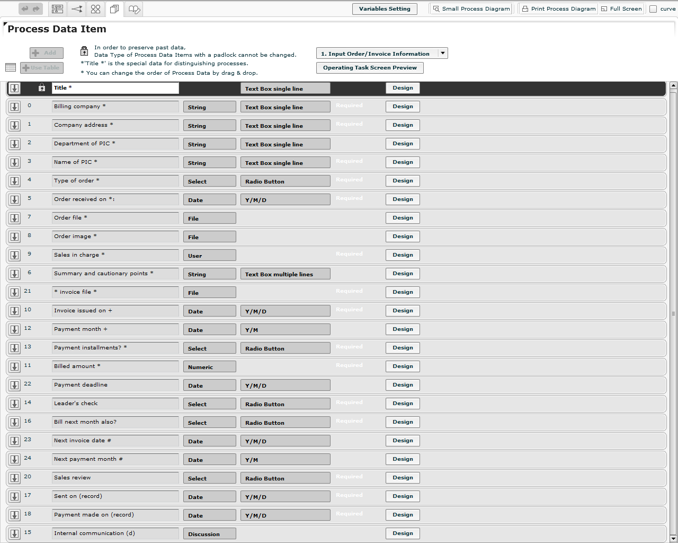
Task: Toggle Full Screen mode
Action: (x=621, y=8)
